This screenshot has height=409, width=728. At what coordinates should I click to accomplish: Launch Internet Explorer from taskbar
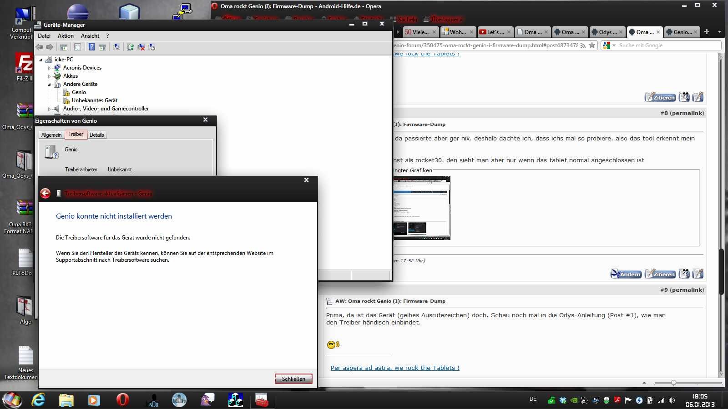click(x=38, y=400)
